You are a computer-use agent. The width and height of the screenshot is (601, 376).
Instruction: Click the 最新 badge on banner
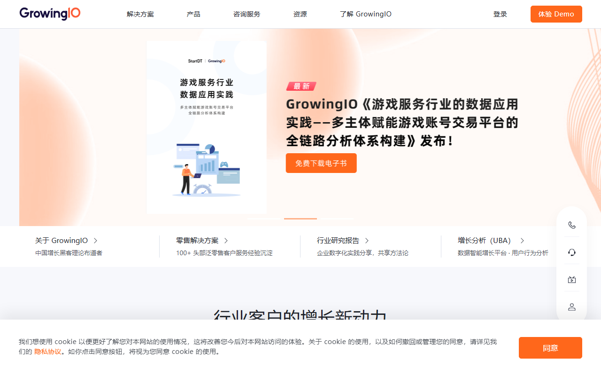(x=301, y=86)
